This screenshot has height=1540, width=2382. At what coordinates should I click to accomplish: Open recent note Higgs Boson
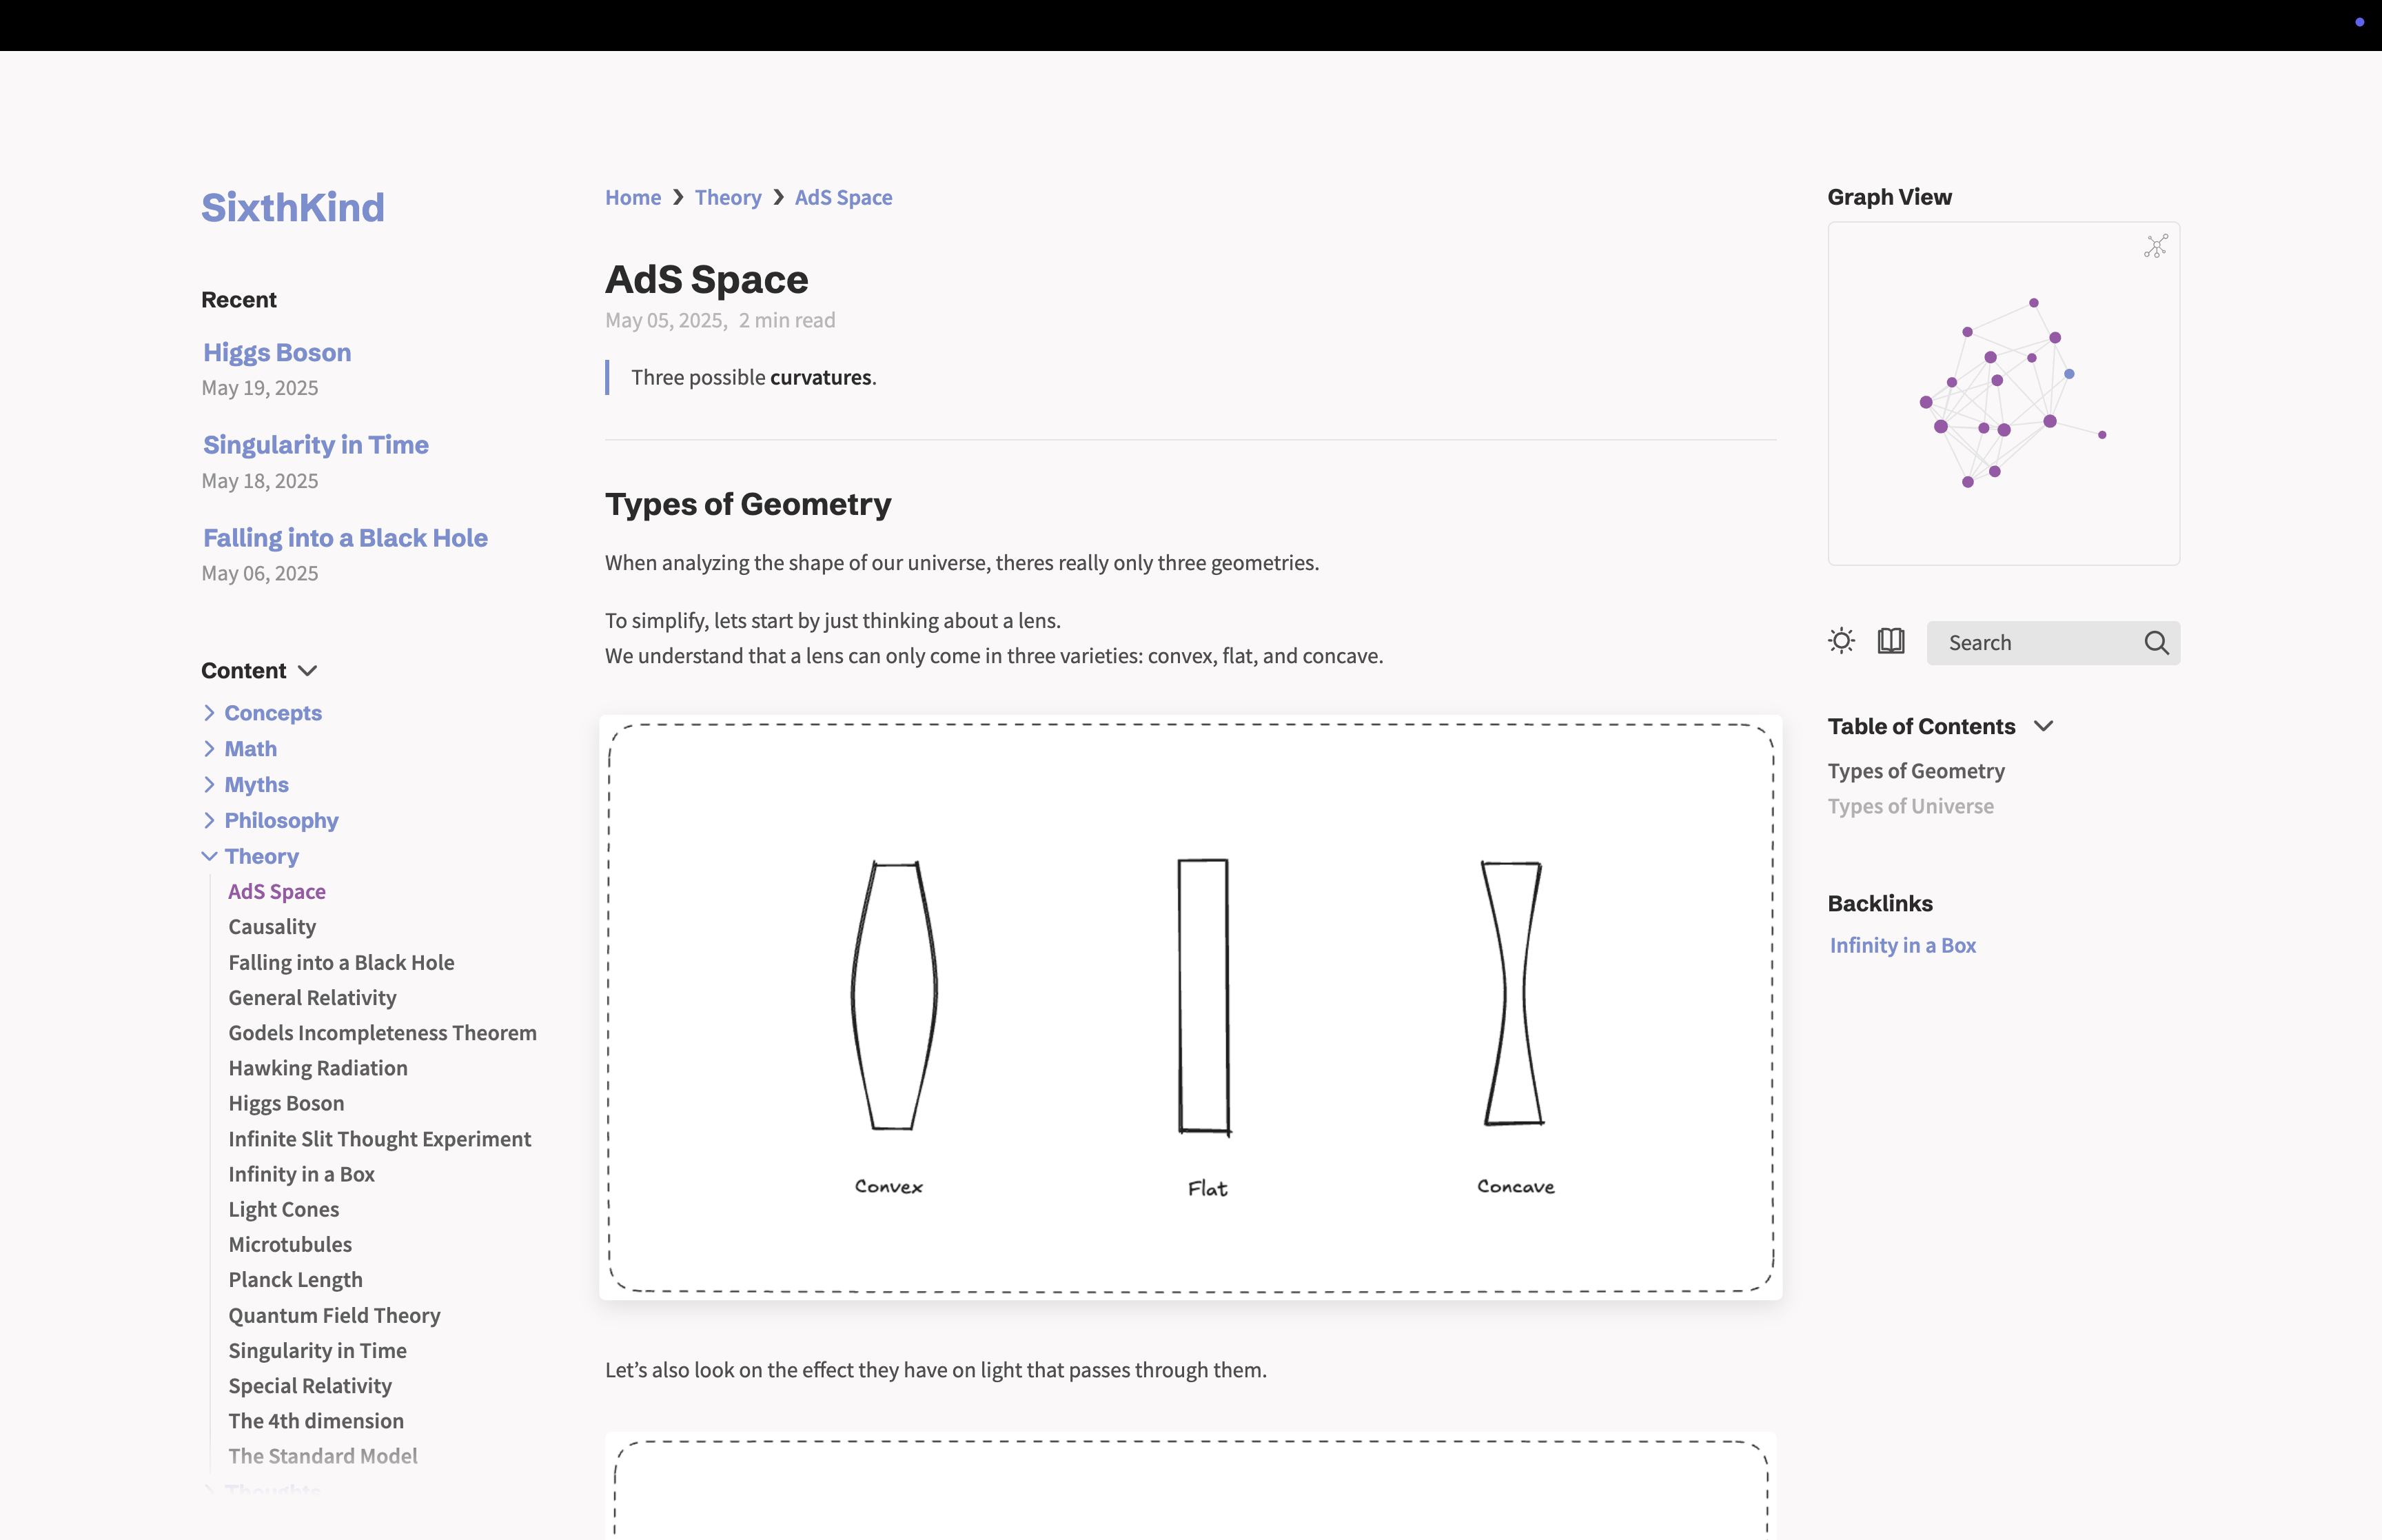(x=277, y=352)
